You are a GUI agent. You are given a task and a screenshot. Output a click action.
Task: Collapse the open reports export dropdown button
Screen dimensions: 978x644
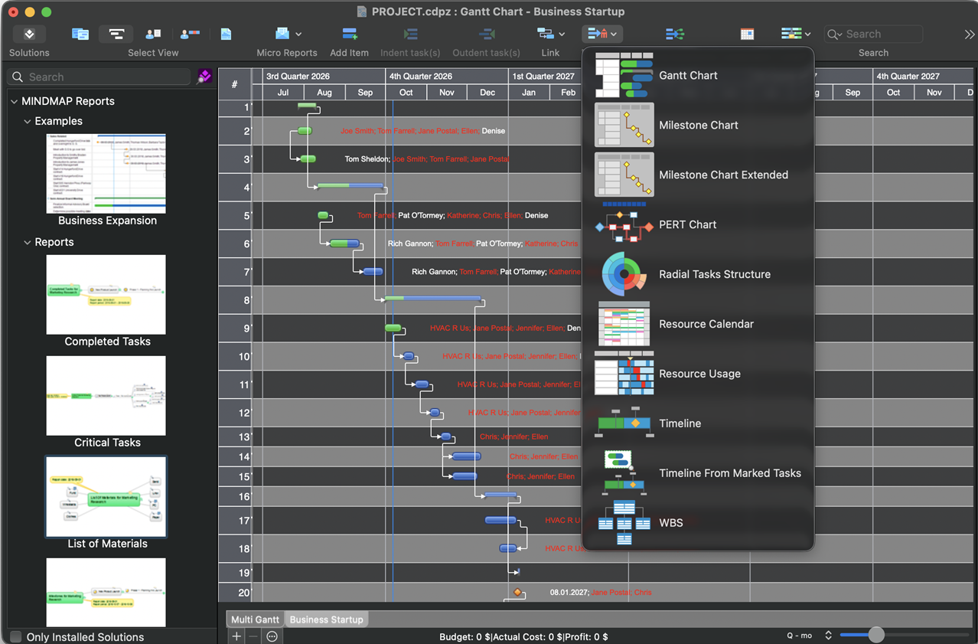tap(602, 34)
